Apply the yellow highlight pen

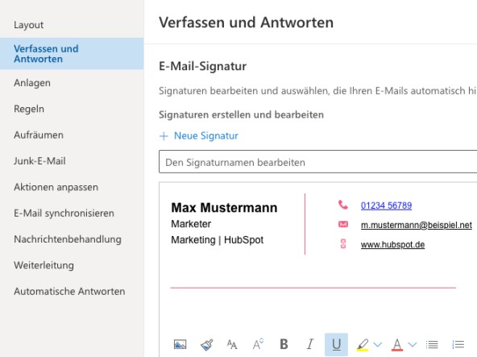pyautogui.click(x=363, y=345)
